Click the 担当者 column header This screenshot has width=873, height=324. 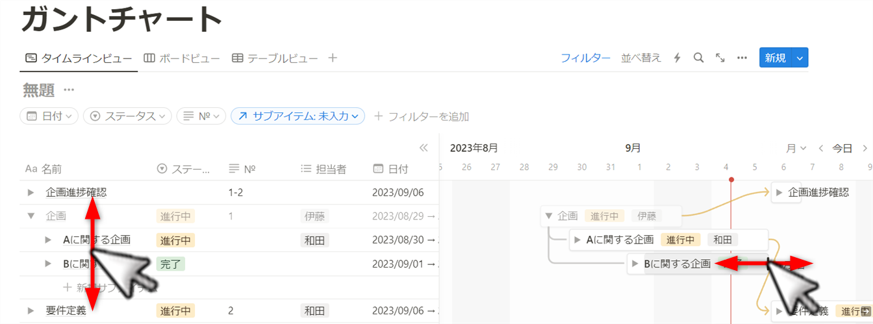click(x=323, y=169)
